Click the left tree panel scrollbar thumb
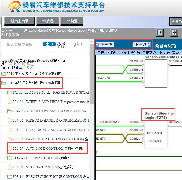The width and height of the screenshot is (182, 180). coord(92,74)
